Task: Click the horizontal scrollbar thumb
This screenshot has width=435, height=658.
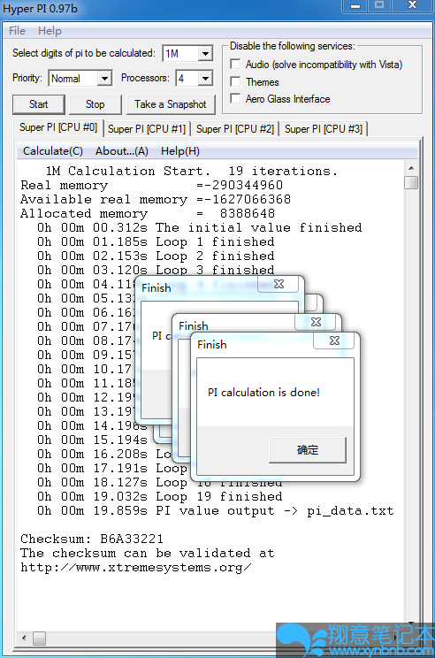Action: (x=40, y=638)
